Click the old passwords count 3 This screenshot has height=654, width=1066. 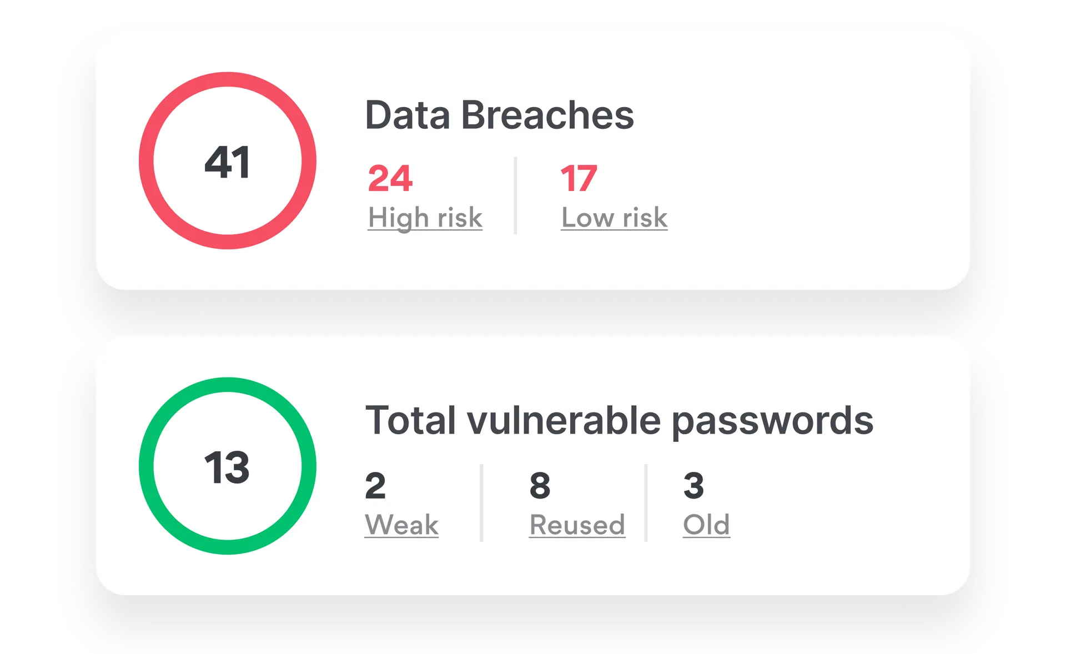(693, 486)
